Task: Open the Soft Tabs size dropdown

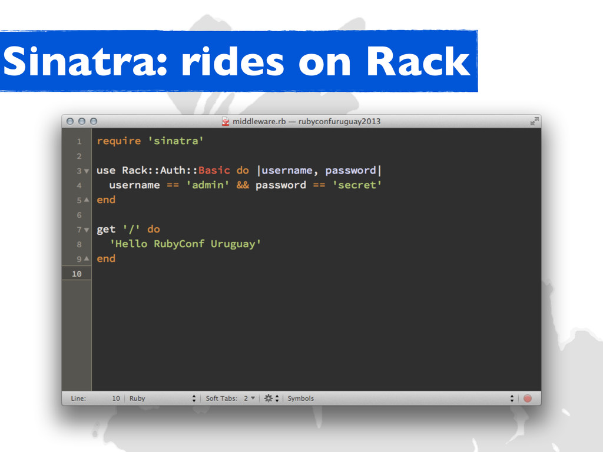Action: 249,398
